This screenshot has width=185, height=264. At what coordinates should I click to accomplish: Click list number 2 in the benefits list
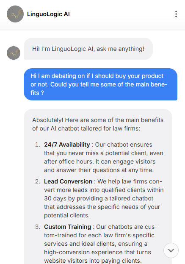click(x=38, y=181)
